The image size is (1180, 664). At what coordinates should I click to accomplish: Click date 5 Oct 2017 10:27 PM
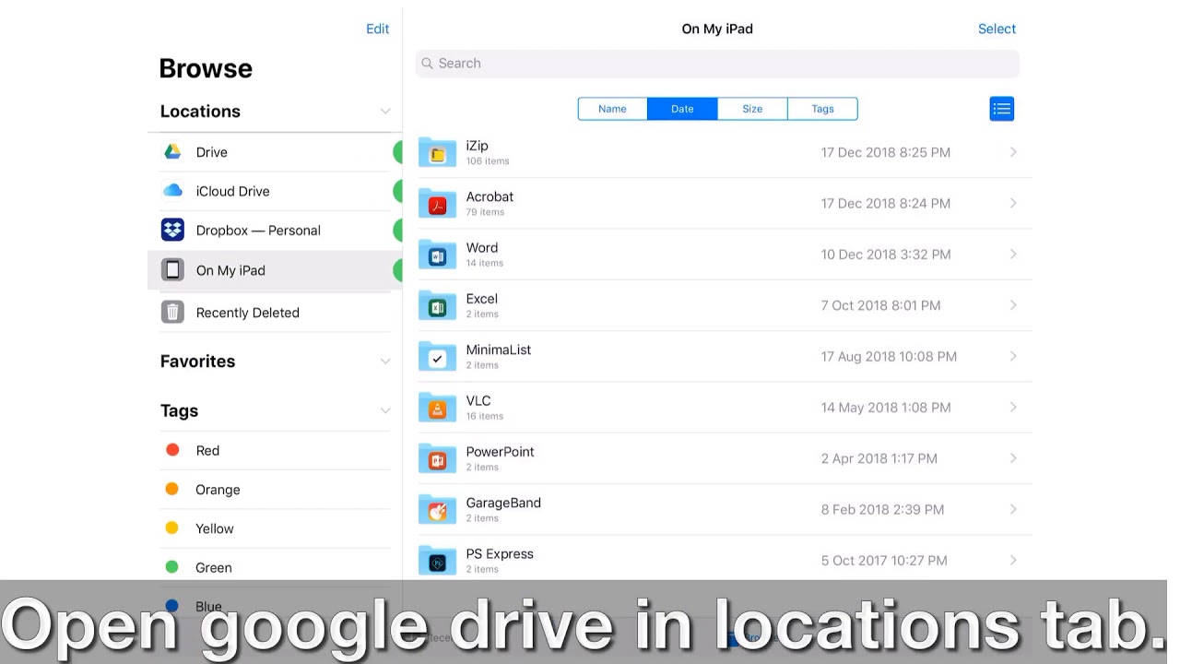pyautogui.click(x=884, y=561)
